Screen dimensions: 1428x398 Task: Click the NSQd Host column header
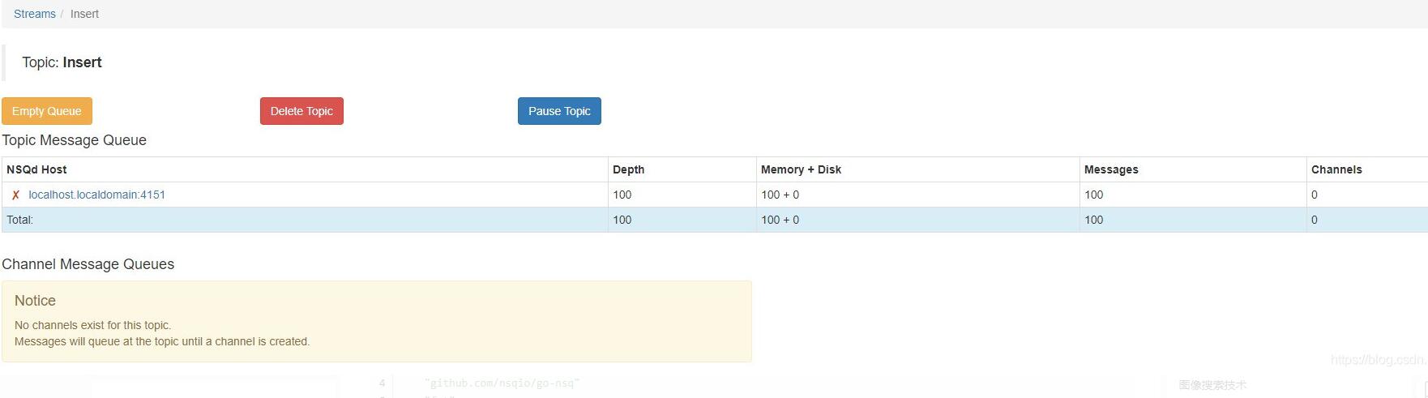36,169
